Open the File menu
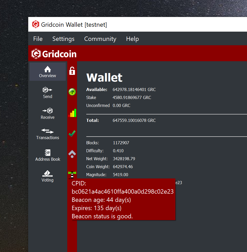247x252 pixels. 38,39
